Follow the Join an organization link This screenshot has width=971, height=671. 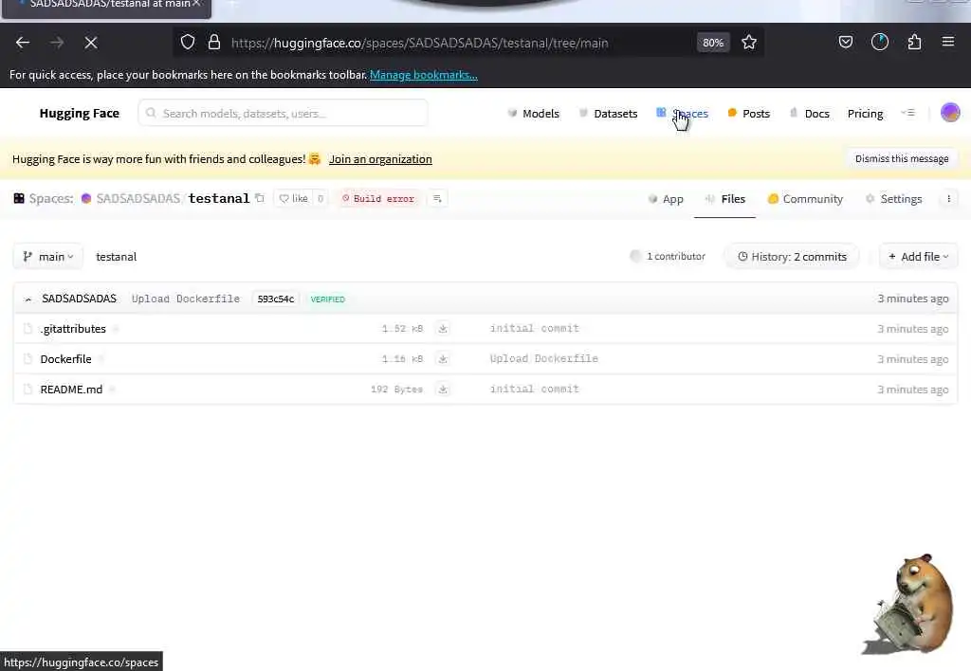(x=380, y=159)
